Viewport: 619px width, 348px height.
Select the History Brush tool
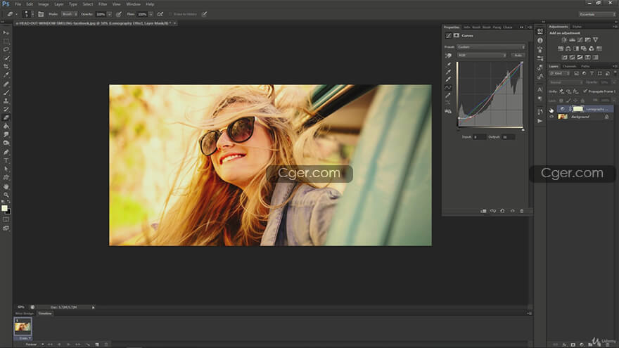click(6, 109)
